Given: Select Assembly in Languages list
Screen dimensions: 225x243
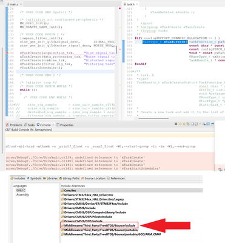Looking at the screenshot, I should (x=22, y=194).
